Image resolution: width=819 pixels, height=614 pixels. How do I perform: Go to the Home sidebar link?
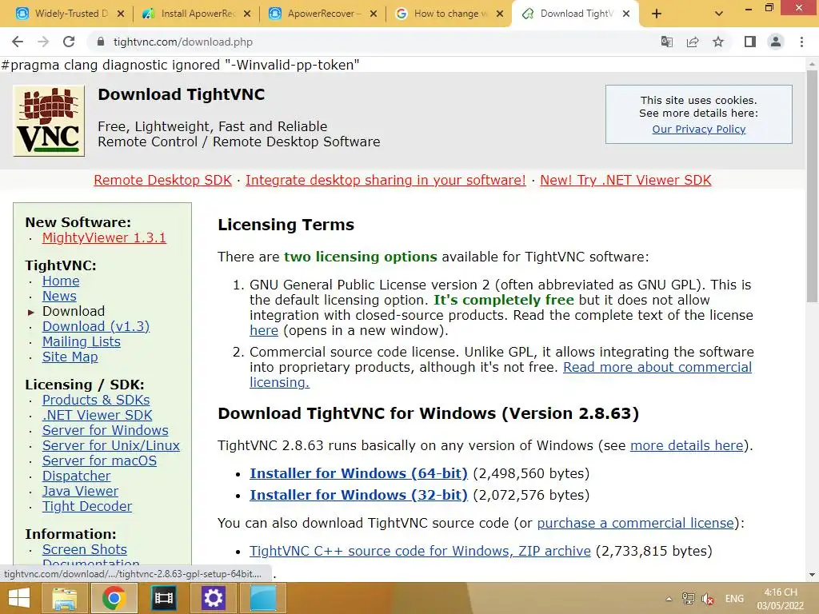coord(61,281)
